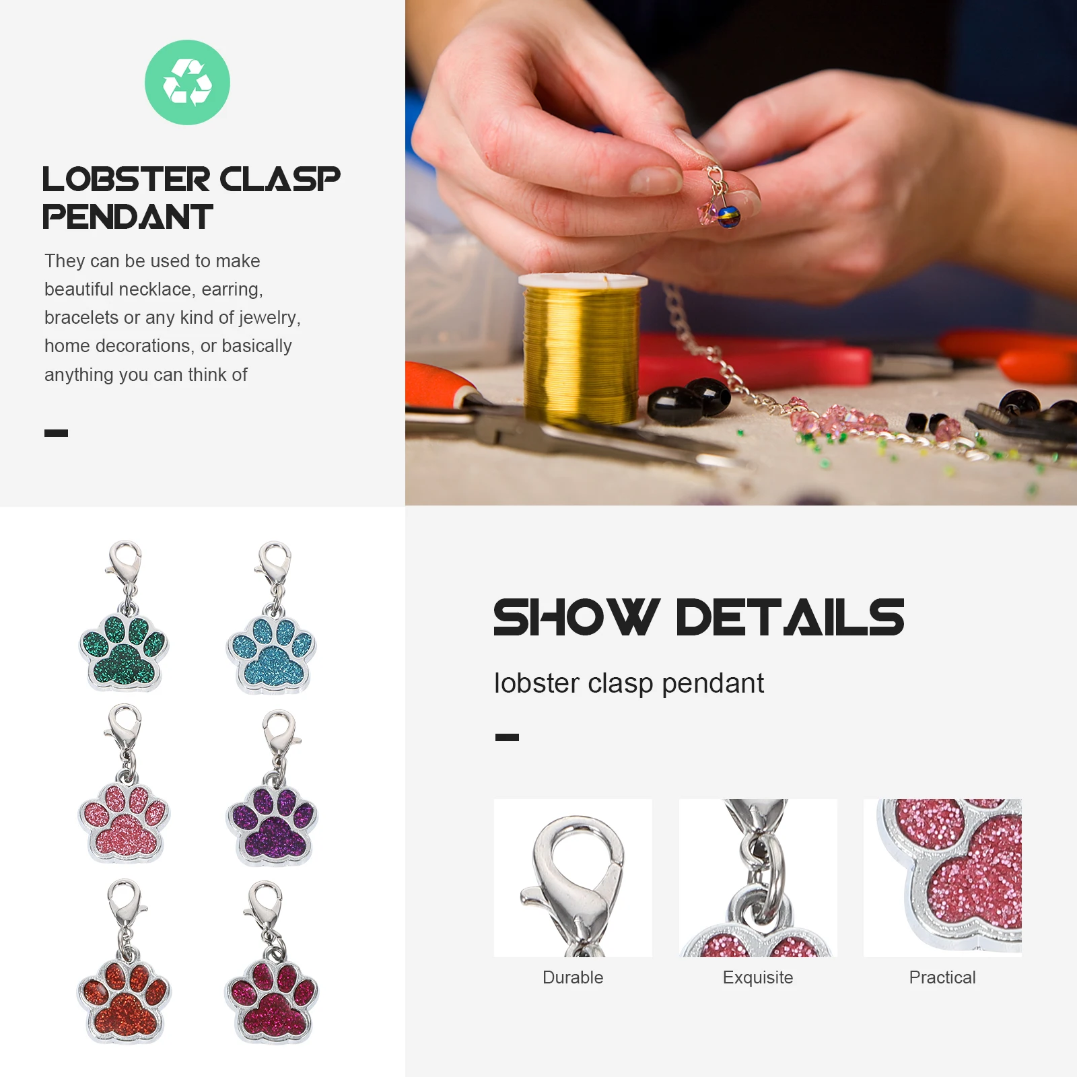Click the gold wire spool in photo

pyautogui.click(x=582, y=349)
